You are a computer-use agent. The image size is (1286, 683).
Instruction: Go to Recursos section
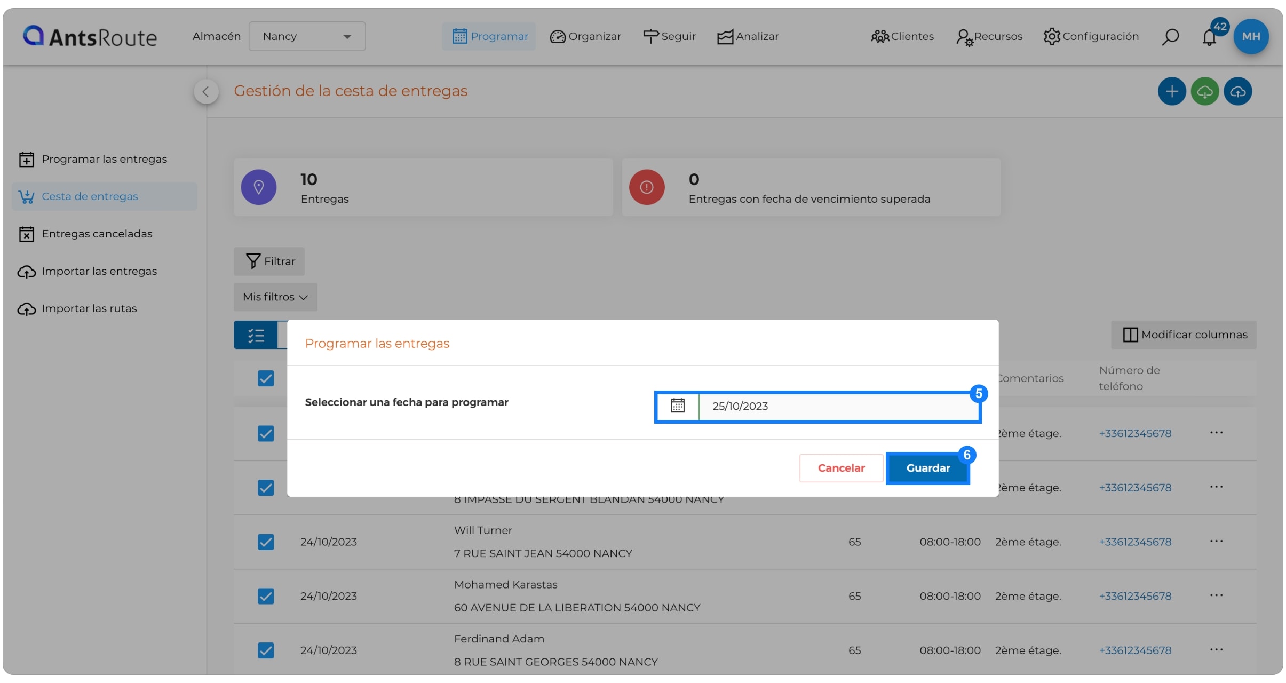coord(989,36)
